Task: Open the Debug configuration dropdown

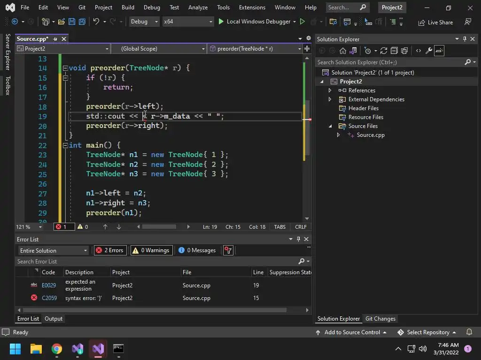Action: point(144,22)
